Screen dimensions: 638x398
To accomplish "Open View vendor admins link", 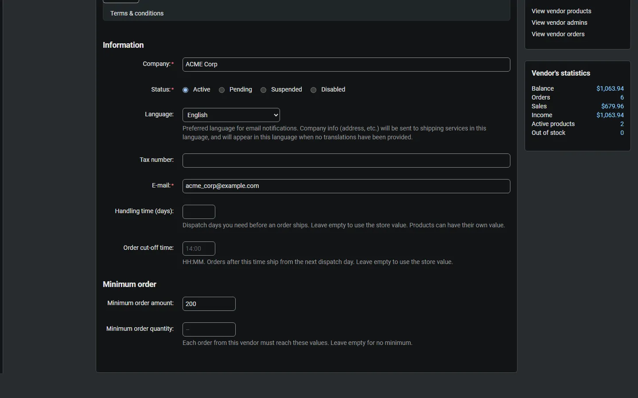I will (x=560, y=23).
